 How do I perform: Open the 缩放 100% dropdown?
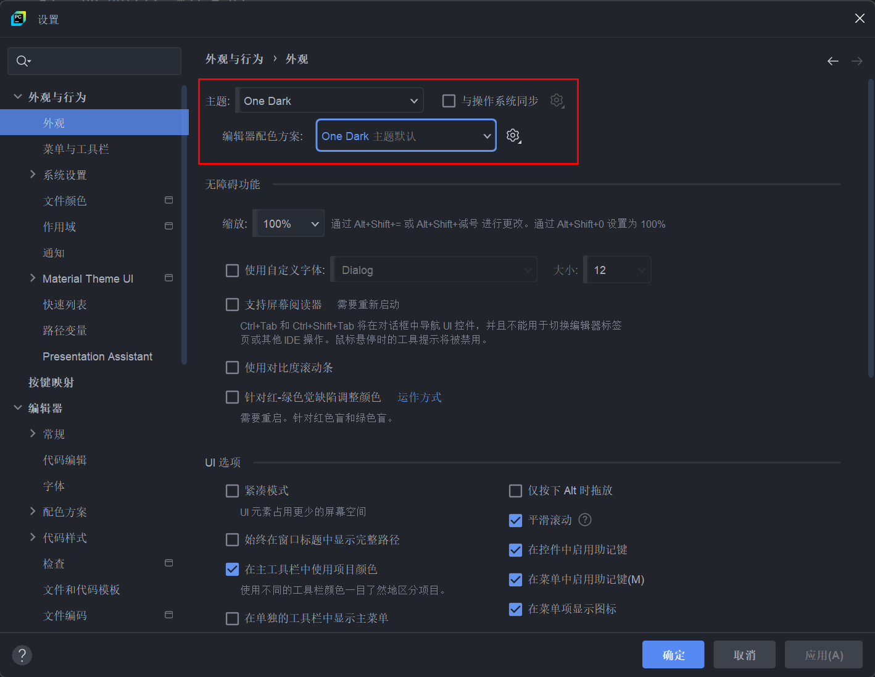[x=289, y=223]
